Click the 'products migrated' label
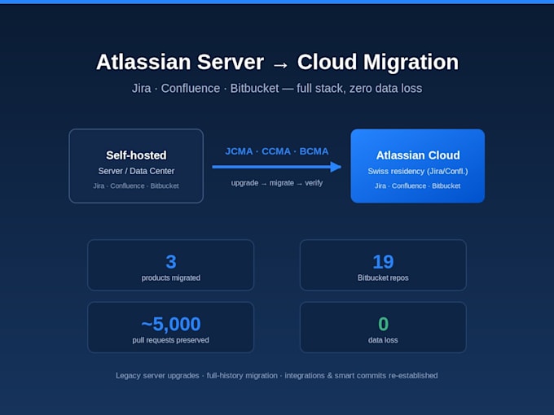Image resolution: width=554 pixels, height=415 pixels. (170, 278)
